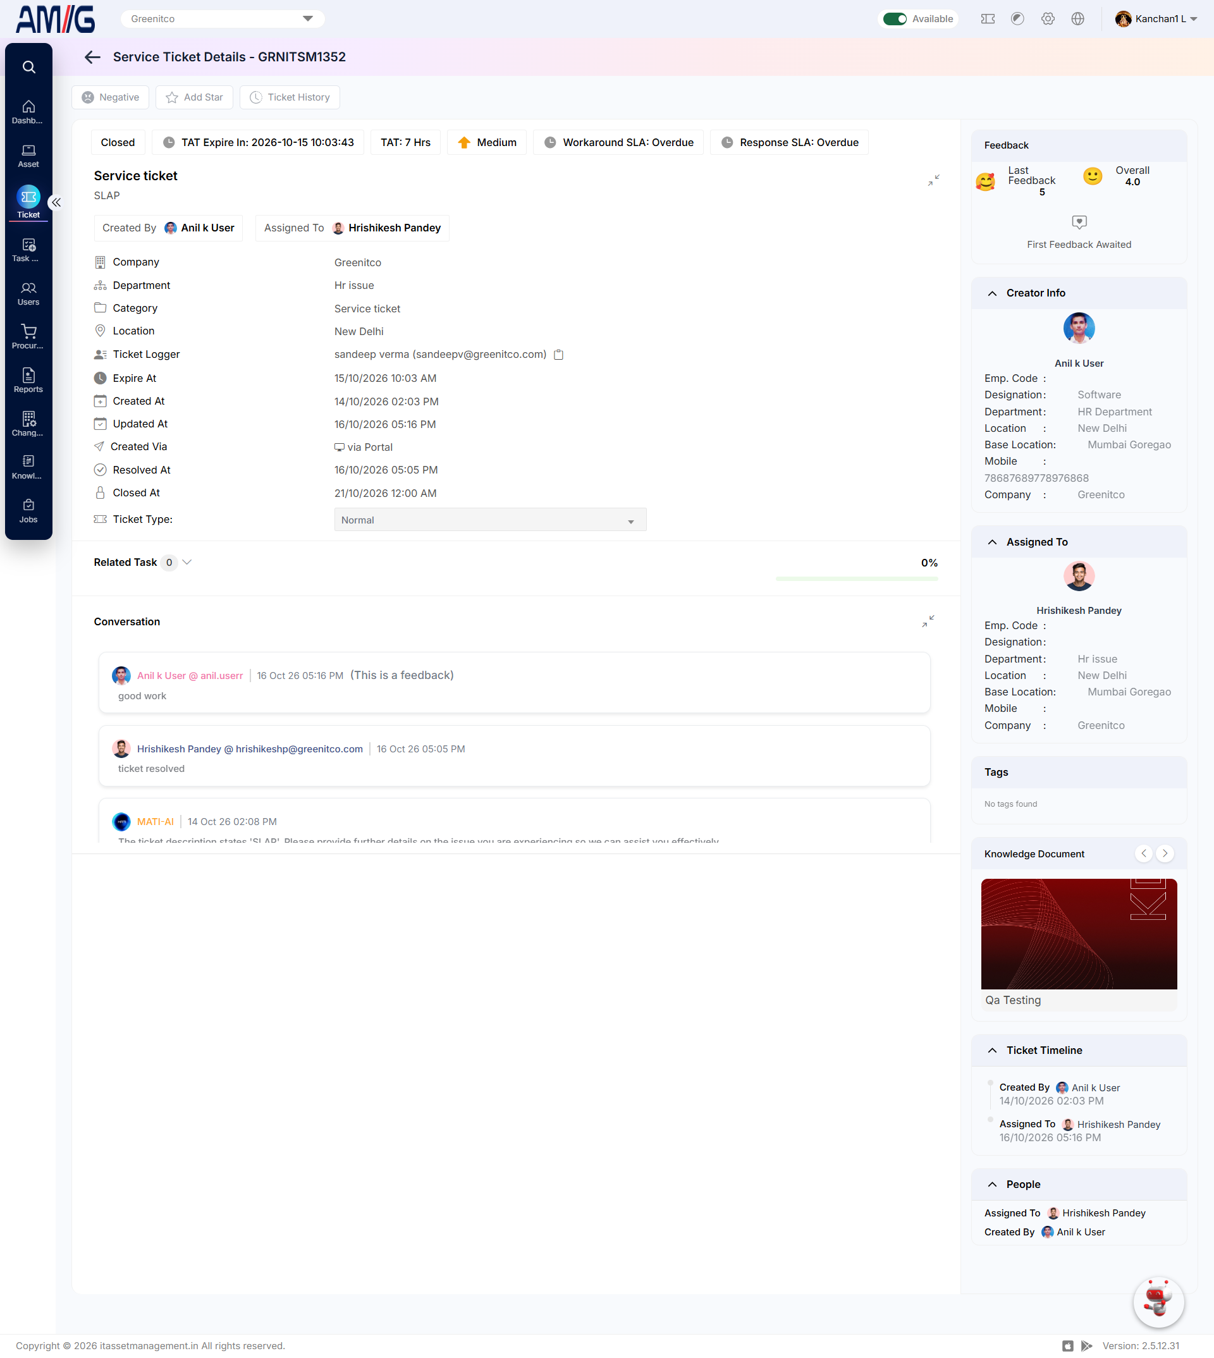Open the Ticket Type Normal dropdown
This screenshot has height=1358, width=1214.
pos(490,520)
